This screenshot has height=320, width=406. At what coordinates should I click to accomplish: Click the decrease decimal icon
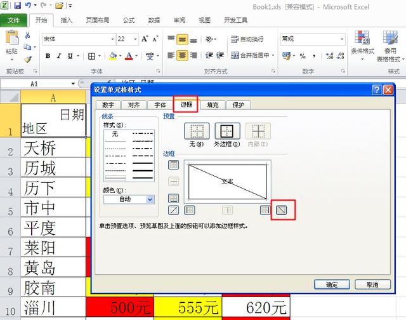coord(341,56)
